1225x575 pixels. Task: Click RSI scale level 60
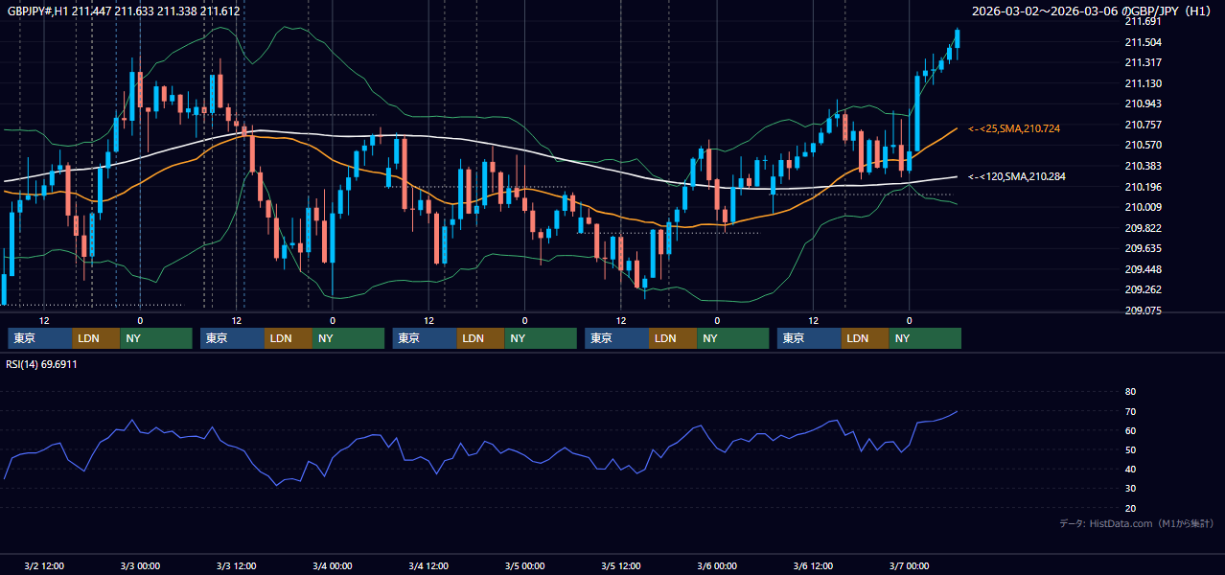[1130, 430]
